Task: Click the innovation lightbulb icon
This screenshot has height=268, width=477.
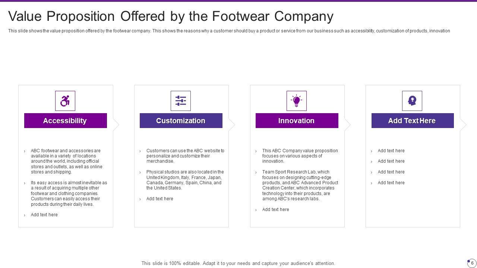Action: coord(297,101)
